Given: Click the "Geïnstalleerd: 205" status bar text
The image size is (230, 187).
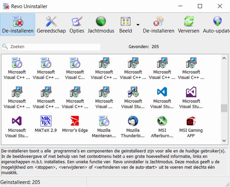Looking at the screenshot, I should [x=20, y=182].
